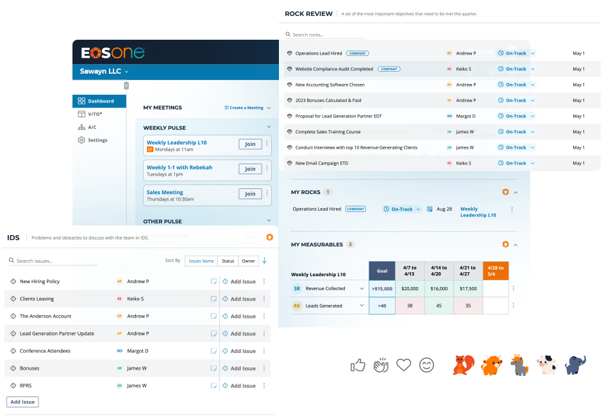Screen dimensions: 604x417
Task: Click the orange 4/28 to 5/4 column header
Action: (x=496, y=271)
